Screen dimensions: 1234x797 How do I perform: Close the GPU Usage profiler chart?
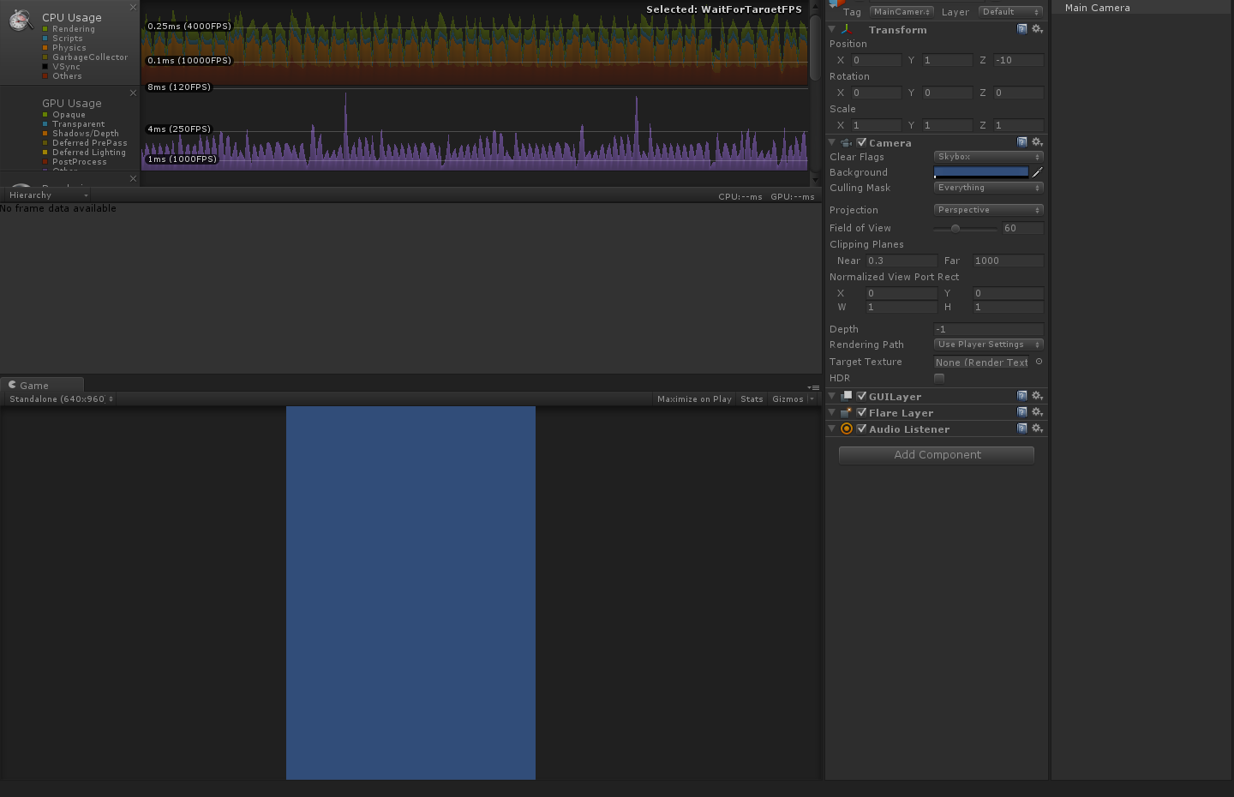pos(133,93)
